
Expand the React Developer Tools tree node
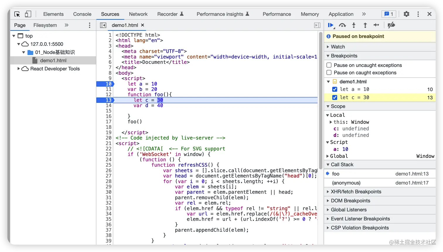coord(18,69)
